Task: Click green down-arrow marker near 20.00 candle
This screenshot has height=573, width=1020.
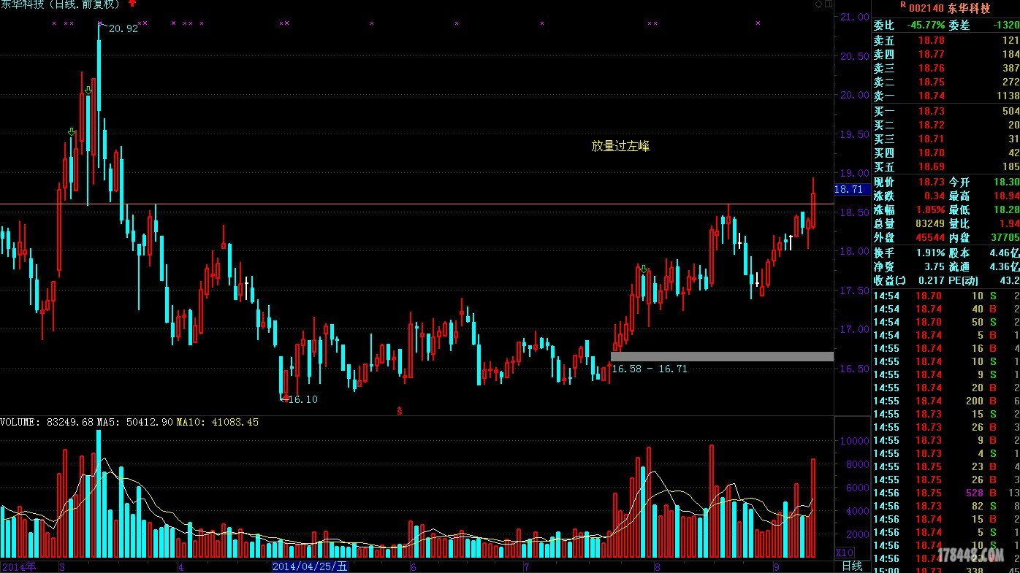Action: pyautogui.click(x=88, y=91)
